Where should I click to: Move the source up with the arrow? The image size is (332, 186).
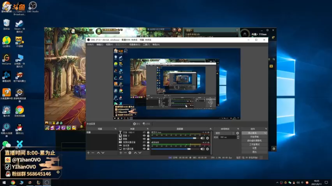click(x=135, y=153)
